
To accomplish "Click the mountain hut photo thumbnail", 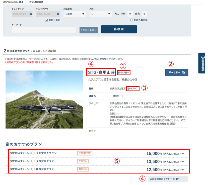I will pos(44,99).
